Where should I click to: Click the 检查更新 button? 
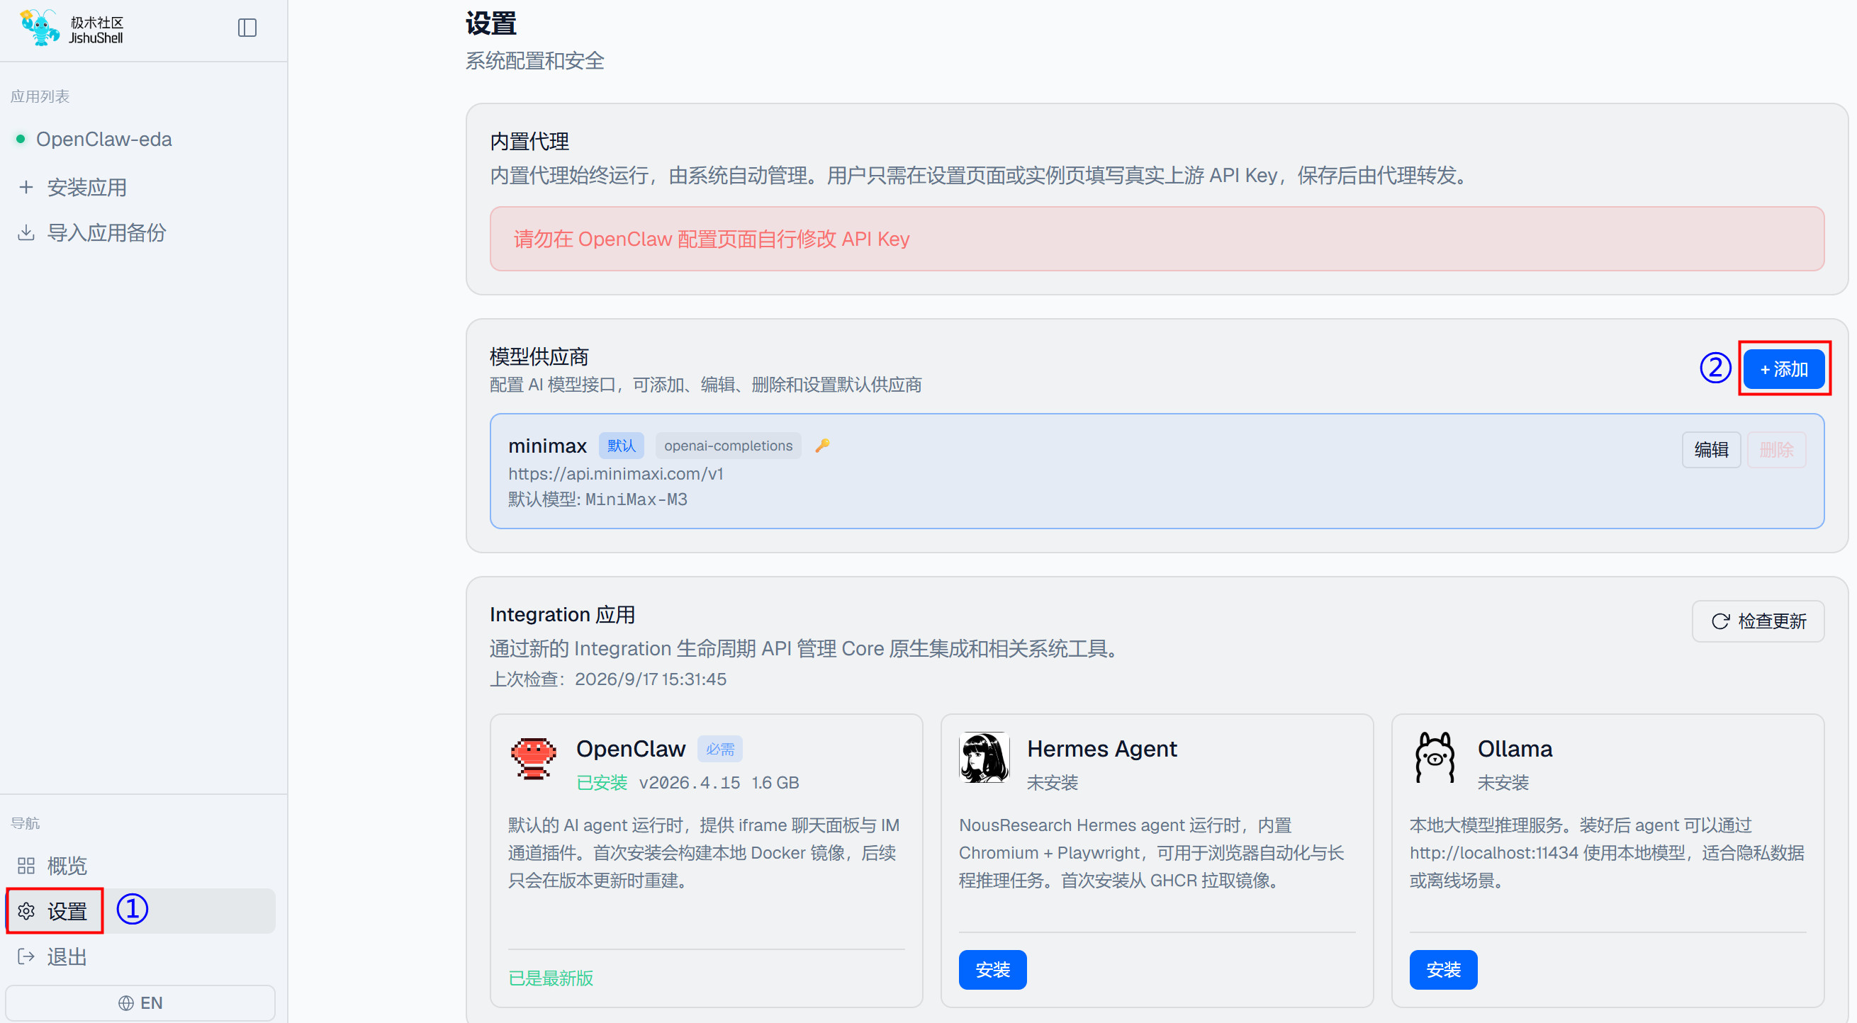pos(1758,621)
